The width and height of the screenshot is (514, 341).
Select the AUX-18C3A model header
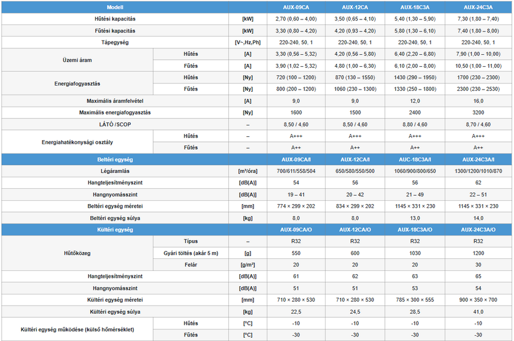click(x=415, y=7)
